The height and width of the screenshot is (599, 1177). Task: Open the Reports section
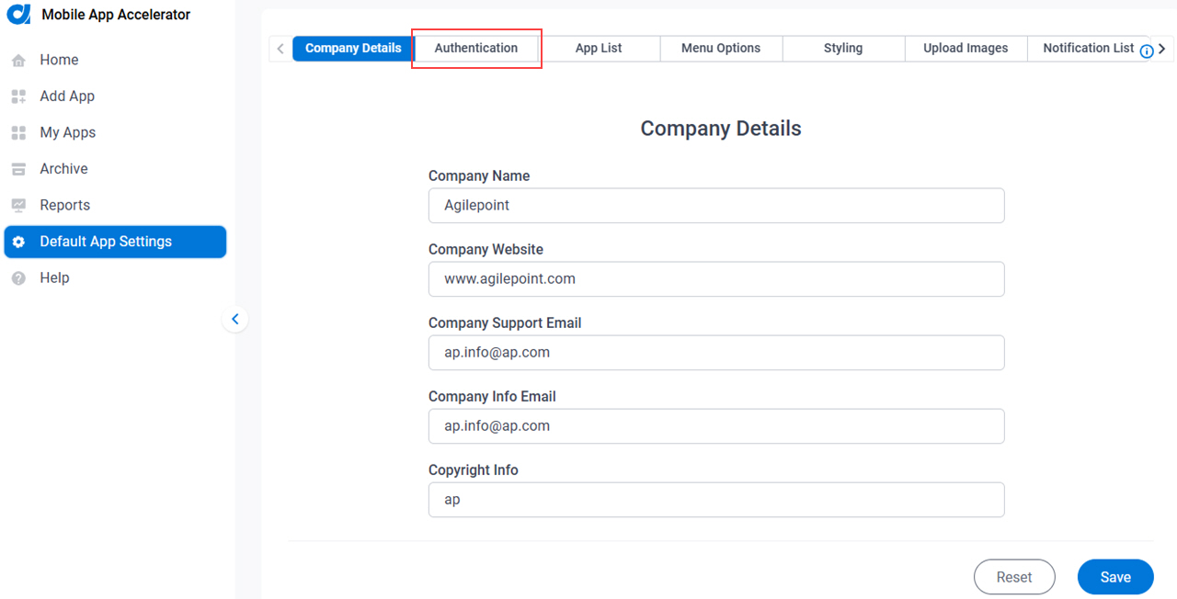pos(64,205)
